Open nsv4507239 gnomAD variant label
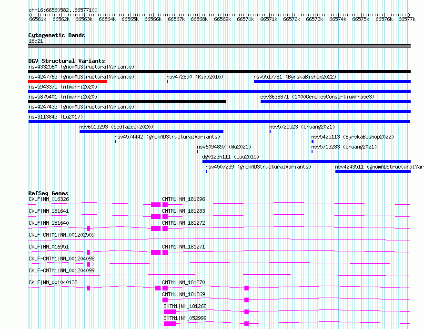 coord(258,167)
